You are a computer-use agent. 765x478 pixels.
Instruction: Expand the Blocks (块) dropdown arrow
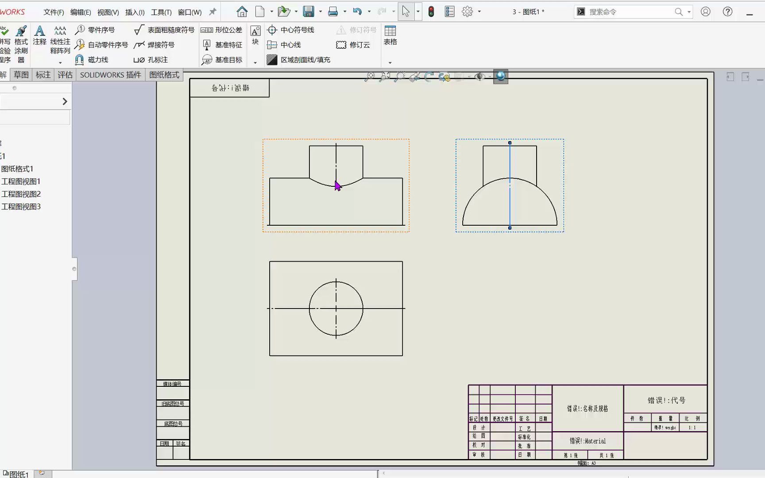point(255,63)
